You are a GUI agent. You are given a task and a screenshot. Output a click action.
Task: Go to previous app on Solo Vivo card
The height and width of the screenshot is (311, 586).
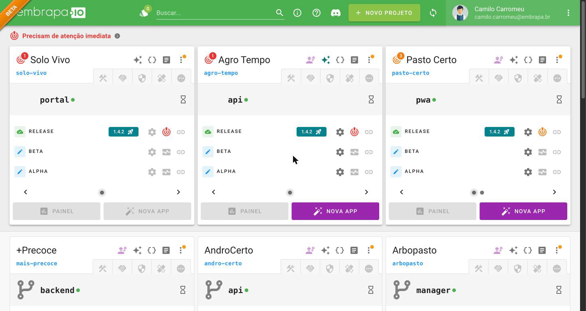pos(26,192)
